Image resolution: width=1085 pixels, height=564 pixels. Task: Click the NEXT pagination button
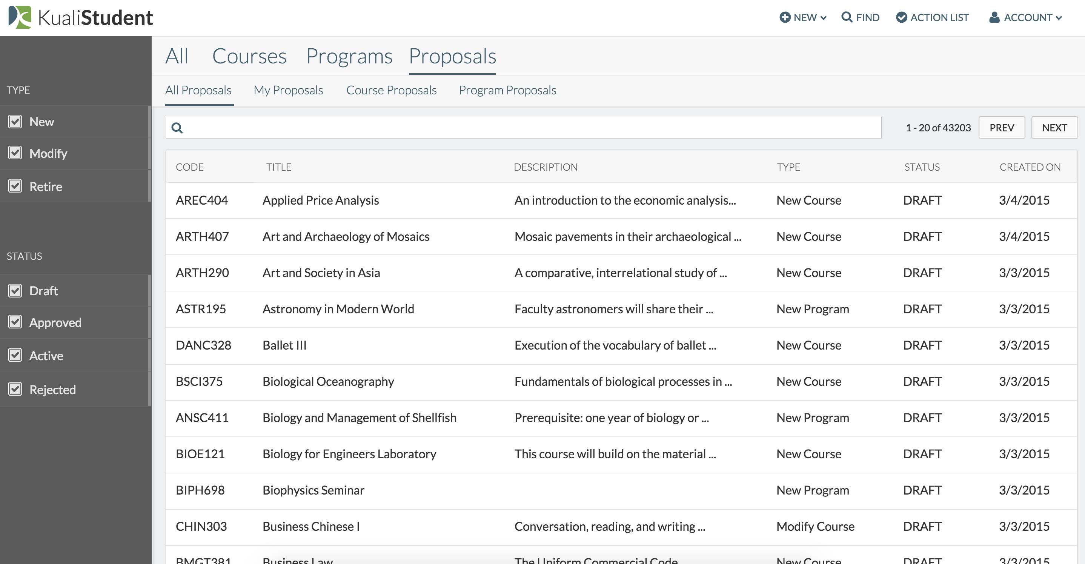point(1055,128)
